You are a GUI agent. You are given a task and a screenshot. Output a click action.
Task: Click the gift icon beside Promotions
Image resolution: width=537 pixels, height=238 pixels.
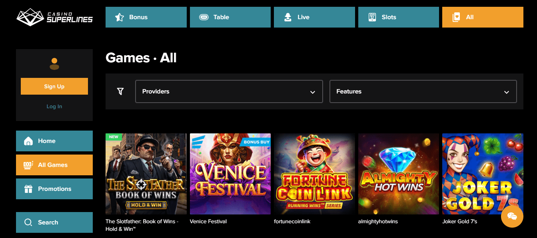[28, 189]
